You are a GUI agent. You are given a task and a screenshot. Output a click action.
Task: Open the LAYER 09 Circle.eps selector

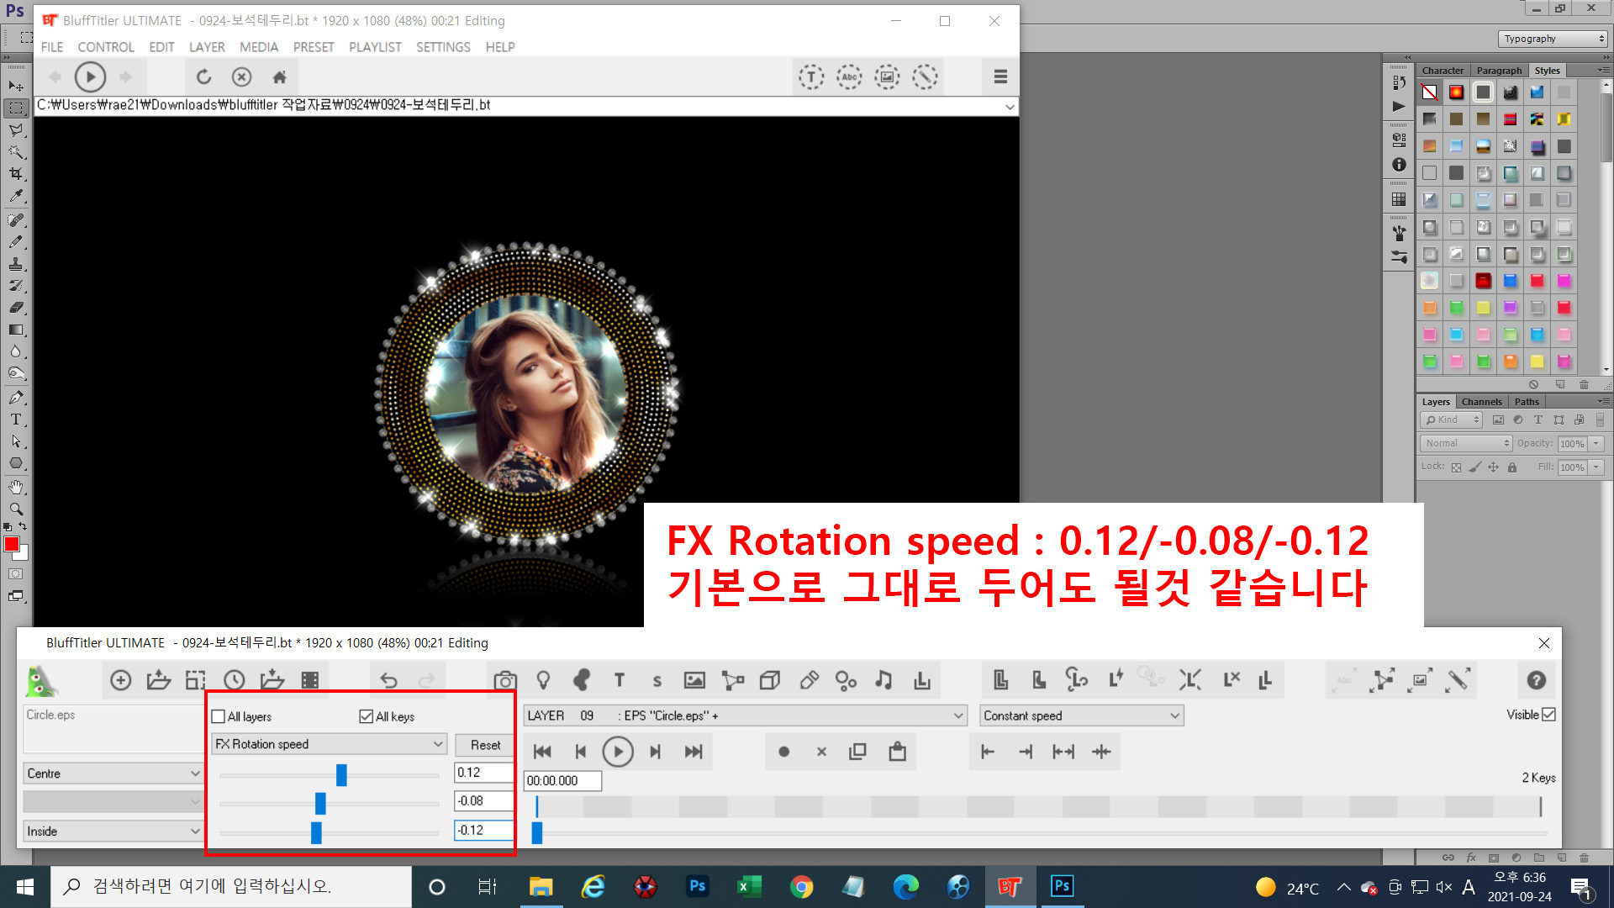[745, 715]
